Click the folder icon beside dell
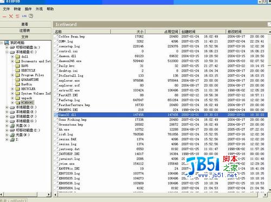271x202 pixels. tap(17, 56)
